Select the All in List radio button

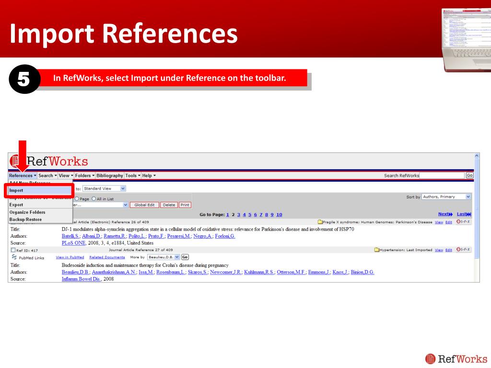point(94,199)
